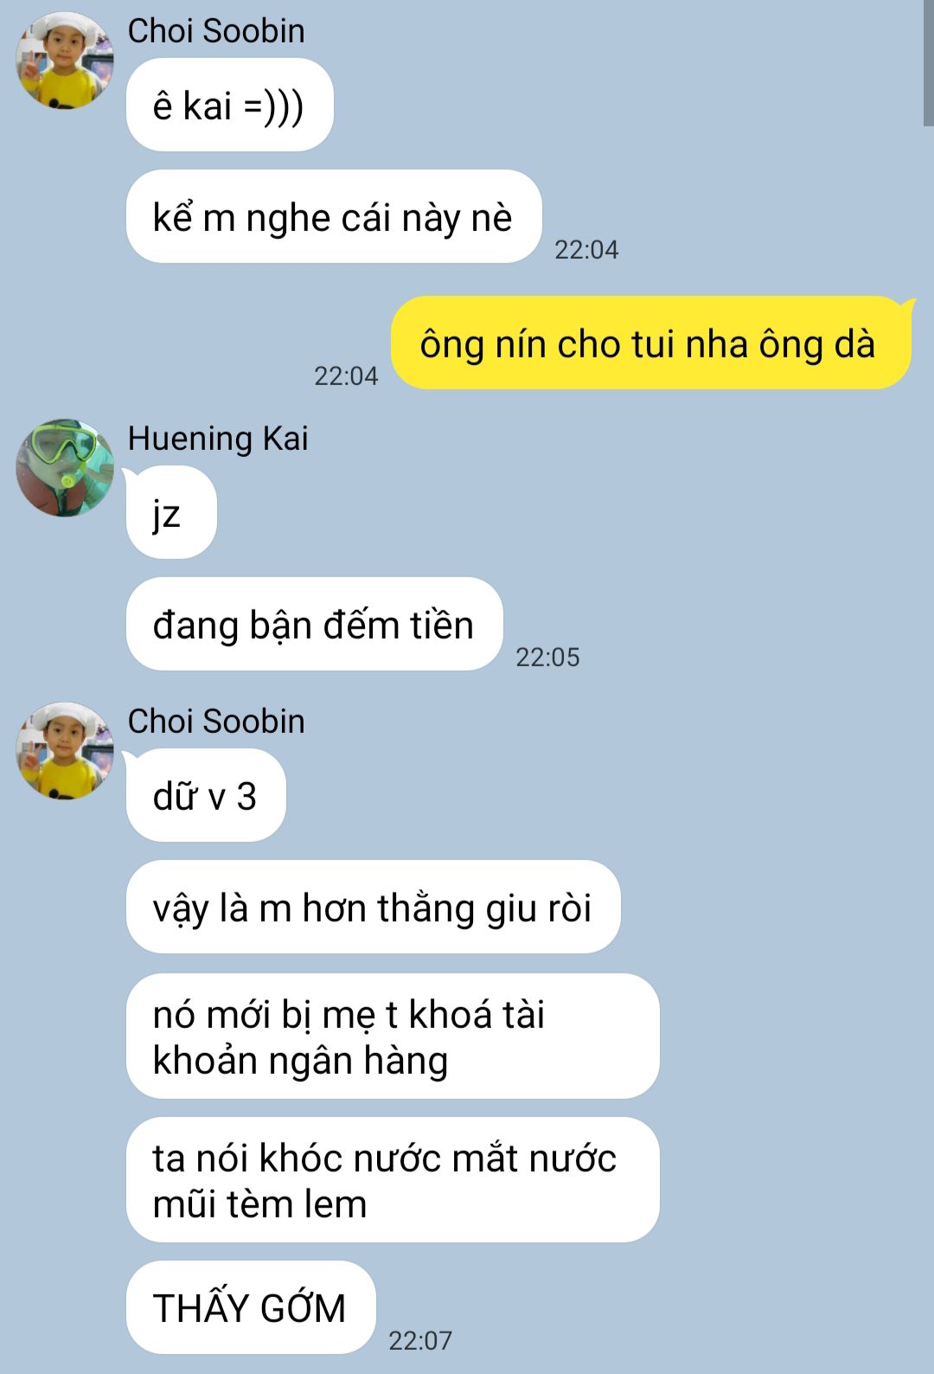
Task: Select the yellow 'ông nín cho tui nha' bubble
Action: pyautogui.click(x=651, y=343)
